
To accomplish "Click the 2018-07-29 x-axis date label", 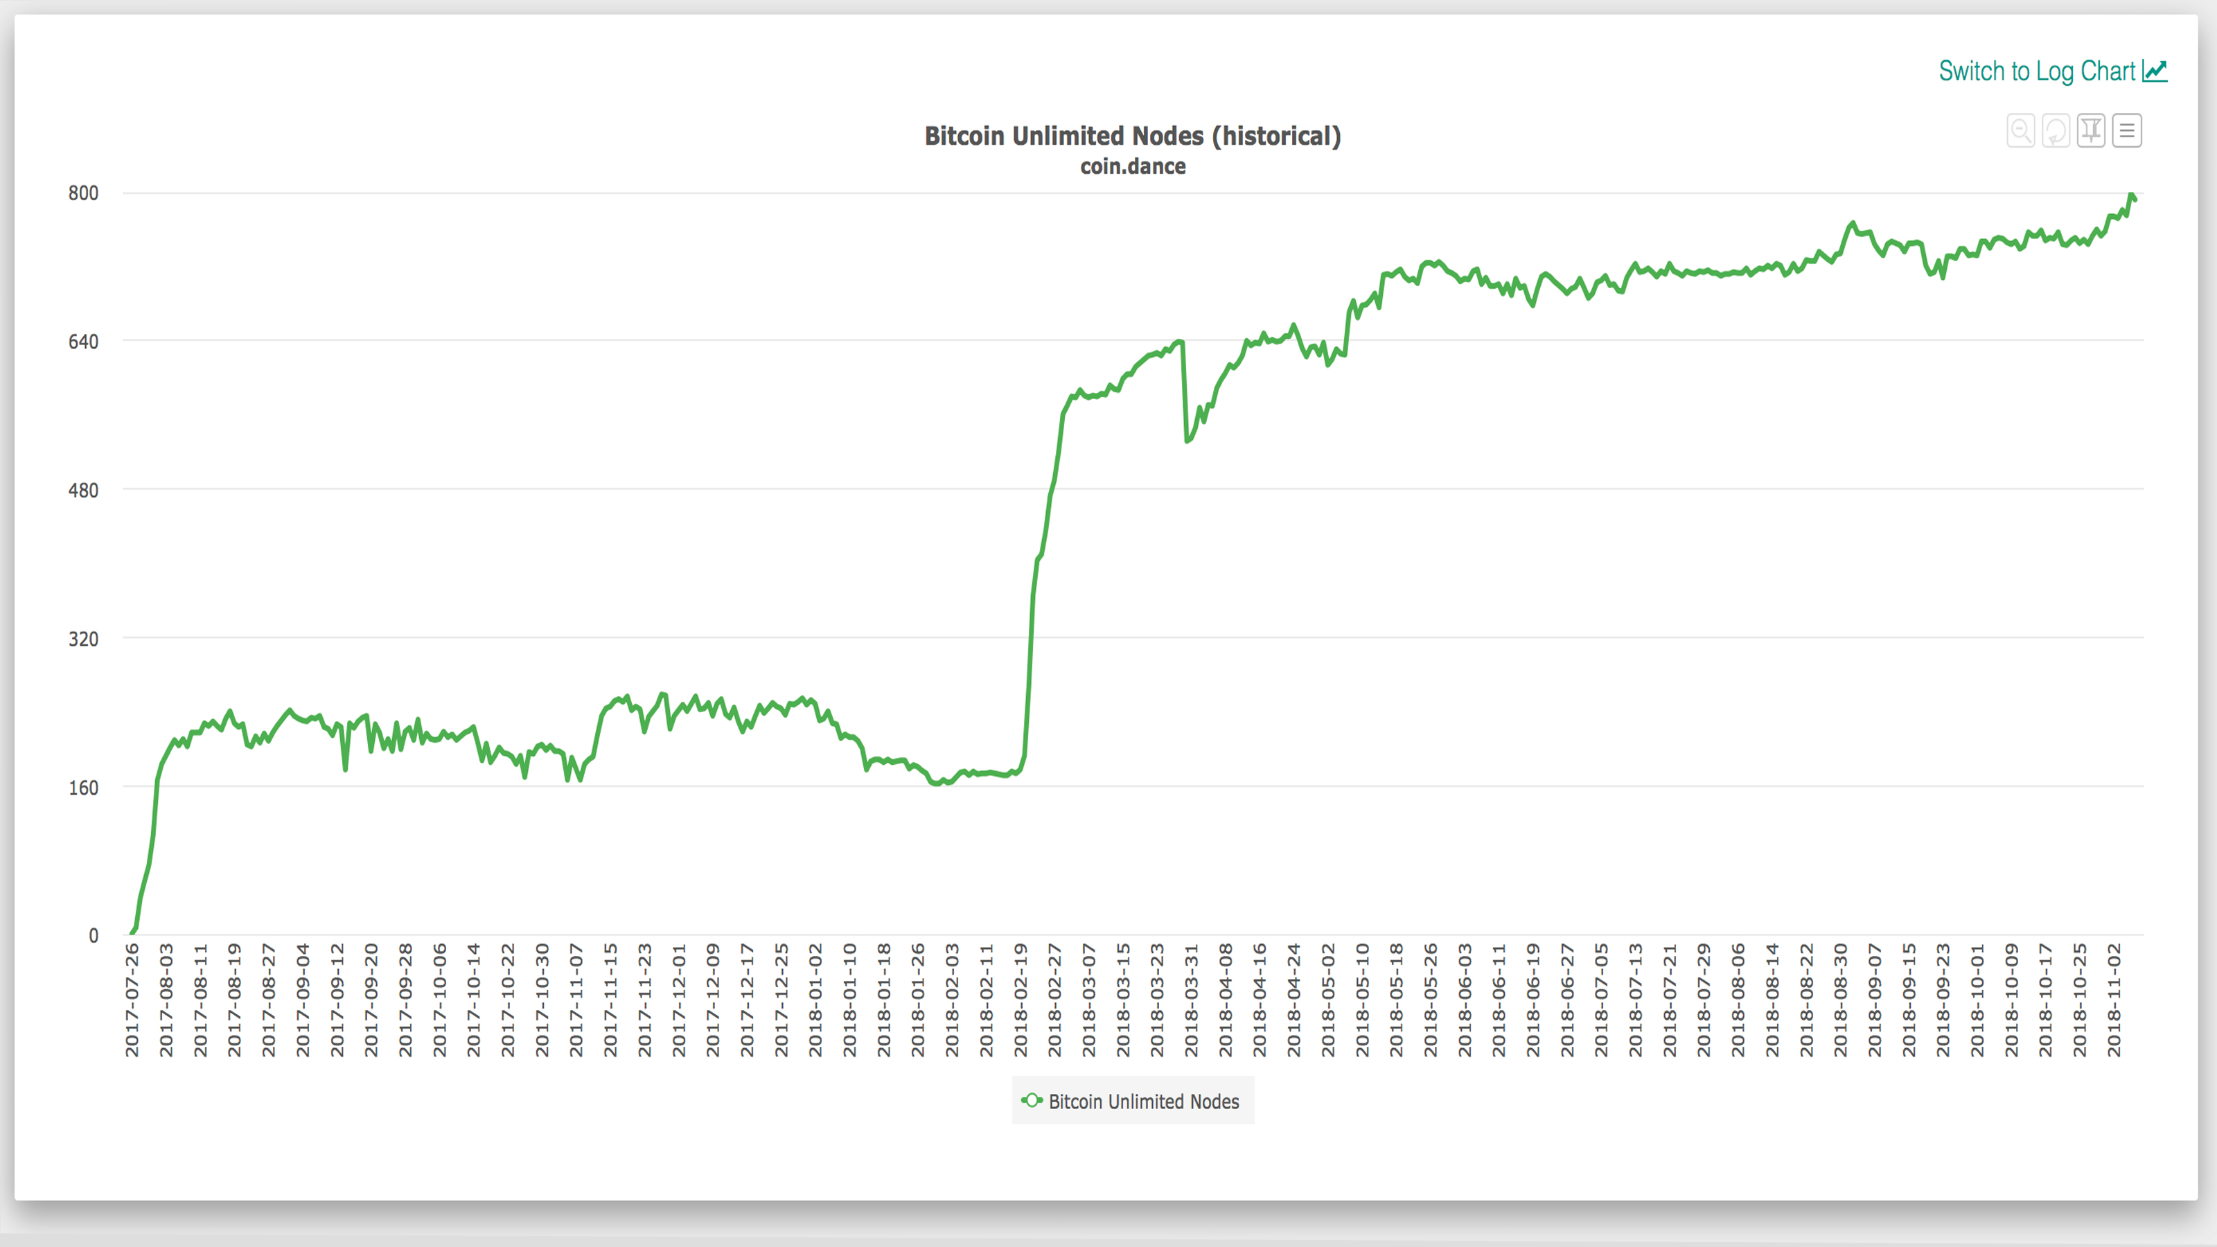I will 1704,1000.
